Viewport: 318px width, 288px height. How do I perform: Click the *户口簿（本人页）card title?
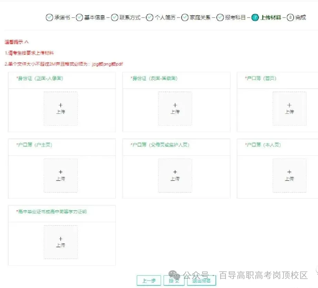[x=263, y=145]
